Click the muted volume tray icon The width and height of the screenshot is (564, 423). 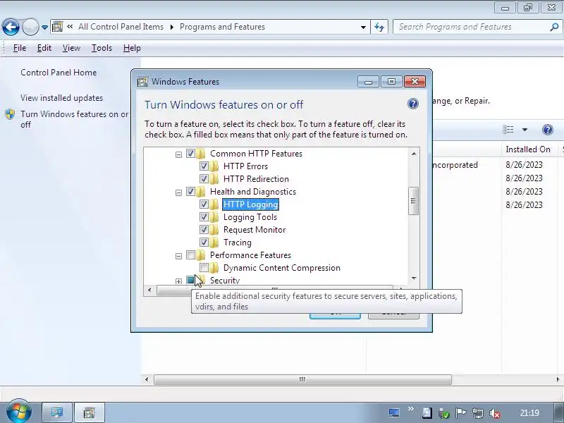(495, 413)
